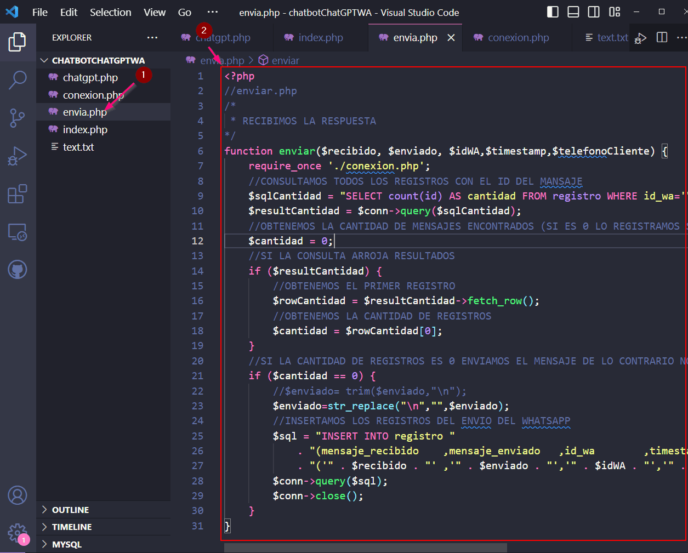The width and height of the screenshot is (688, 553).
Task: Toggle the bottom Panel visibility
Action: point(573,12)
